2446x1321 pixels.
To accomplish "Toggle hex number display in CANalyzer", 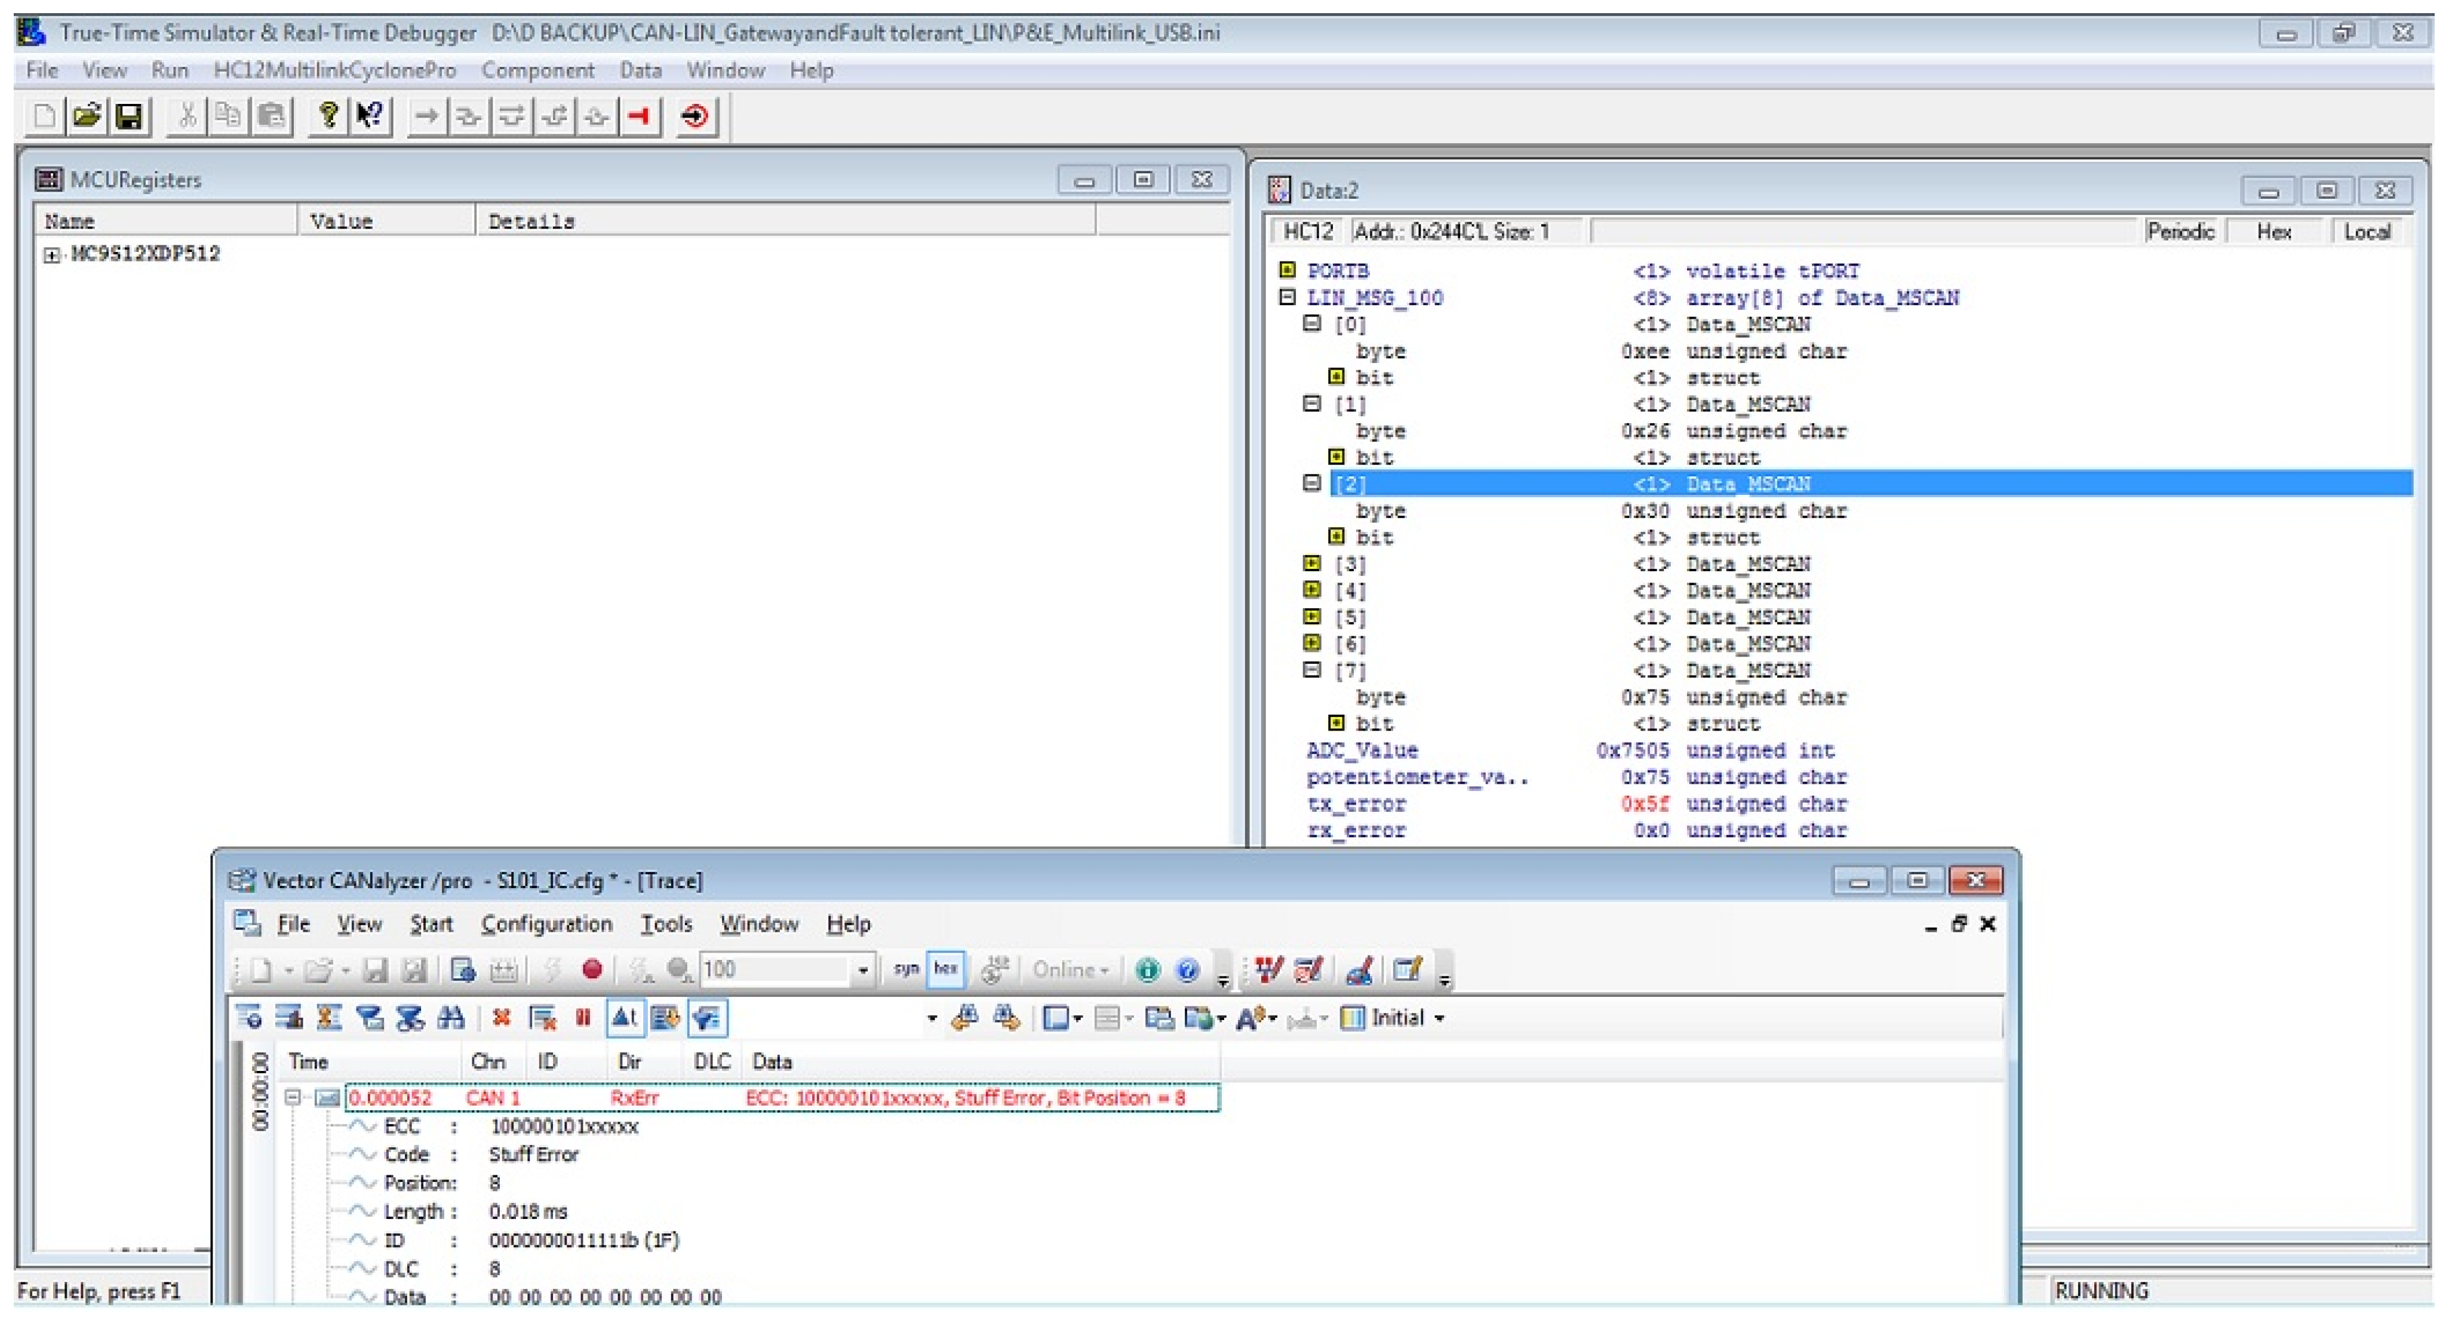I will (946, 969).
